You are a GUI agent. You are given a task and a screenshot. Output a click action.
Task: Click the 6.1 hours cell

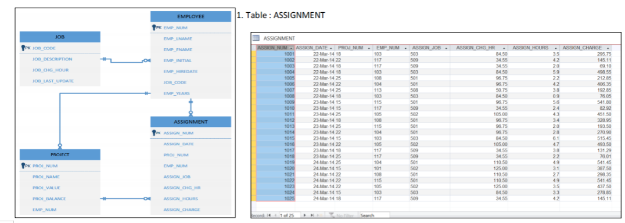[534, 138]
